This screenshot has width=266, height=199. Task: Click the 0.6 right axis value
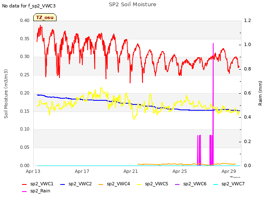coord(247,93)
